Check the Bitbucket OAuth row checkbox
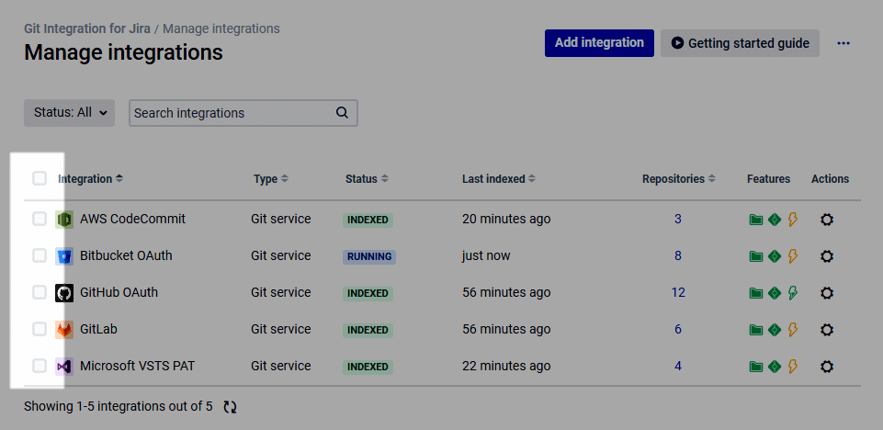Screen dimensions: 883x430 39,255
